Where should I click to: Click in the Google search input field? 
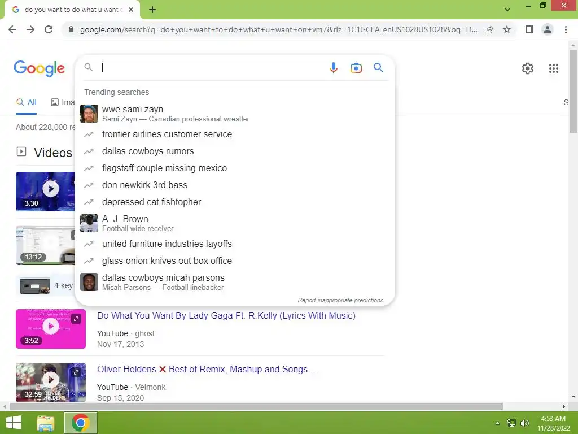pyautogui.click(x=212, y=68)
